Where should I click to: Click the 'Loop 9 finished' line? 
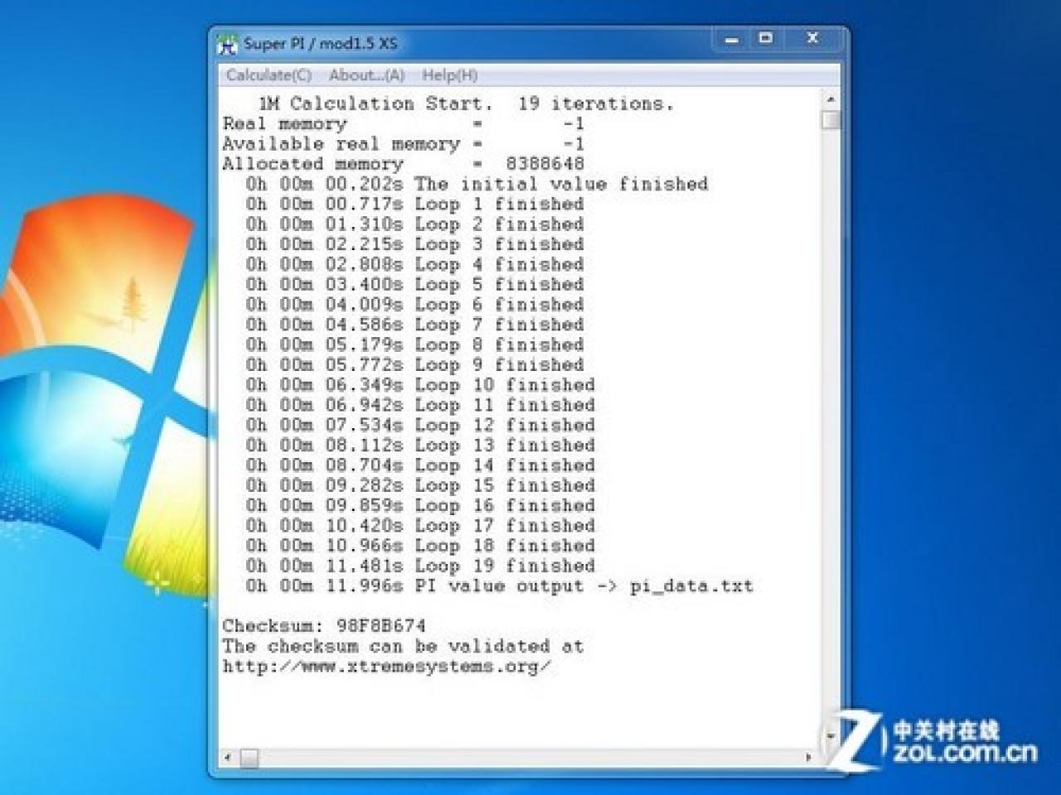[414, 365]
